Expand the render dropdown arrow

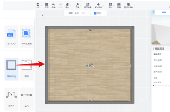[114, 6]
